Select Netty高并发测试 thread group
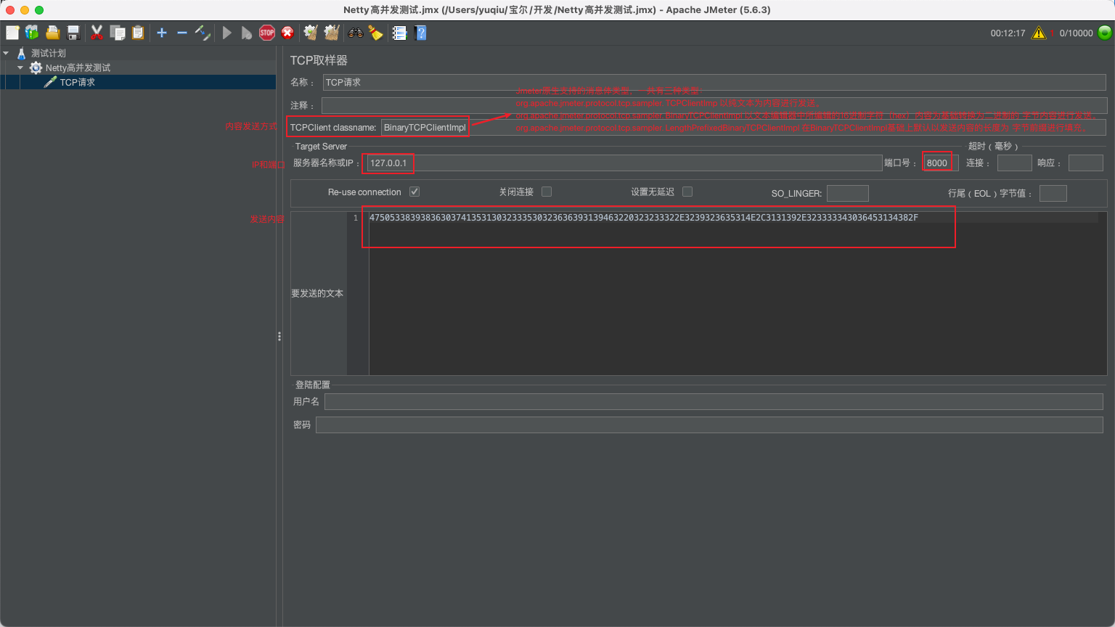 [x=78, y=67]
